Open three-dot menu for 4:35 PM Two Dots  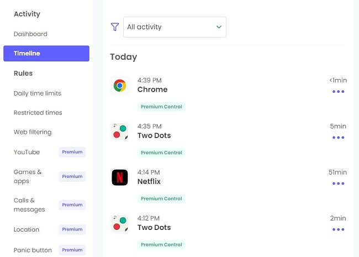[338, 138]
